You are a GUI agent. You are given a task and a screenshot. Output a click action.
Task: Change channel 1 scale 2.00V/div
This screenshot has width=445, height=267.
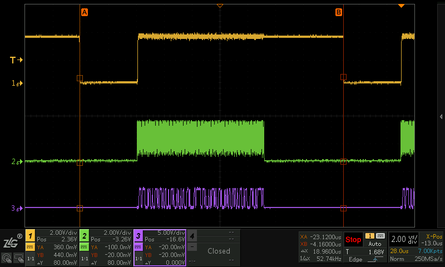click(63, 233)
